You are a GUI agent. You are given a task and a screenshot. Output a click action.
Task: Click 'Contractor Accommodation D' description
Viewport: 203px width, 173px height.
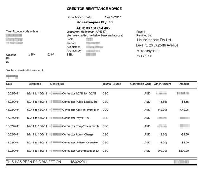(80, 151)
